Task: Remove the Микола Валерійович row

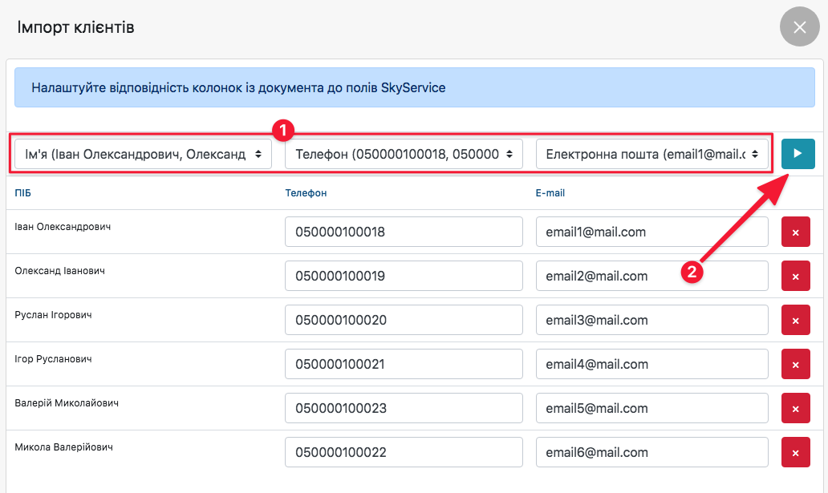Action: pyautogui.click(x=795, y=453)
